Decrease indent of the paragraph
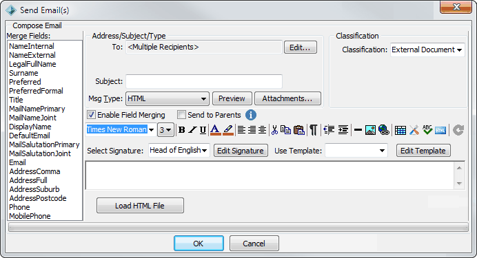 (x=329, y=130)
